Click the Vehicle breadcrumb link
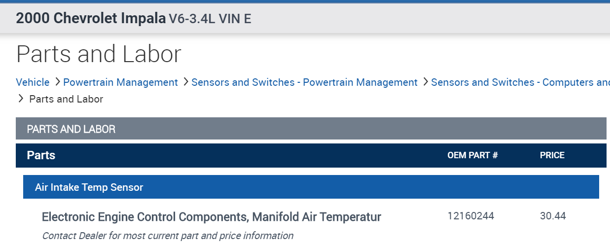Image resolution: width=610 pixels, height=245 pixels. (33, 82)
